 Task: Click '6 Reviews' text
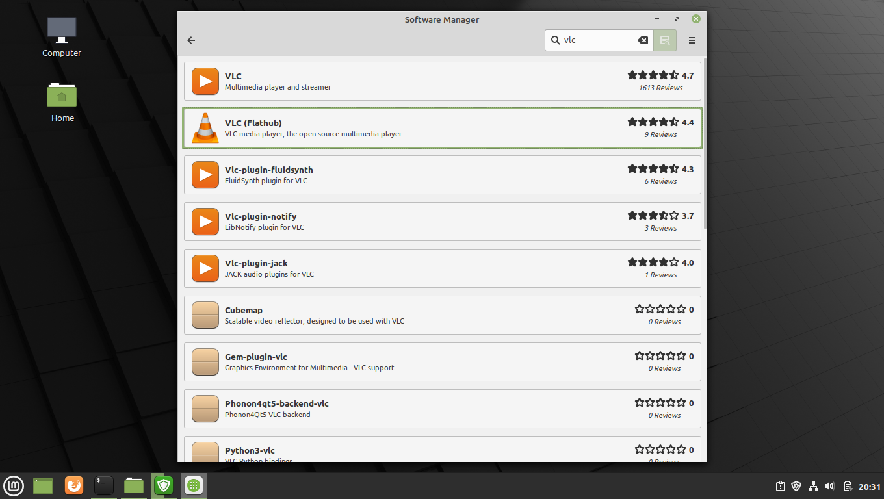click(x=661, y=181)
